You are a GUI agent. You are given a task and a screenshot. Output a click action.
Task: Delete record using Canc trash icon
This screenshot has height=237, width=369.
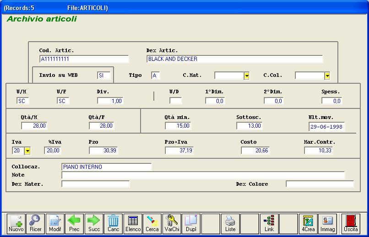click(x=114, y=224)
